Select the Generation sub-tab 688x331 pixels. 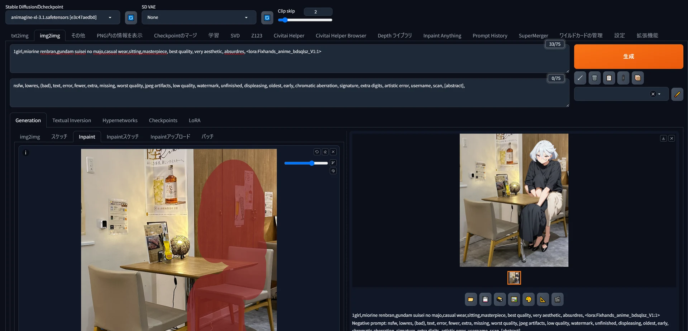point(28,120)
